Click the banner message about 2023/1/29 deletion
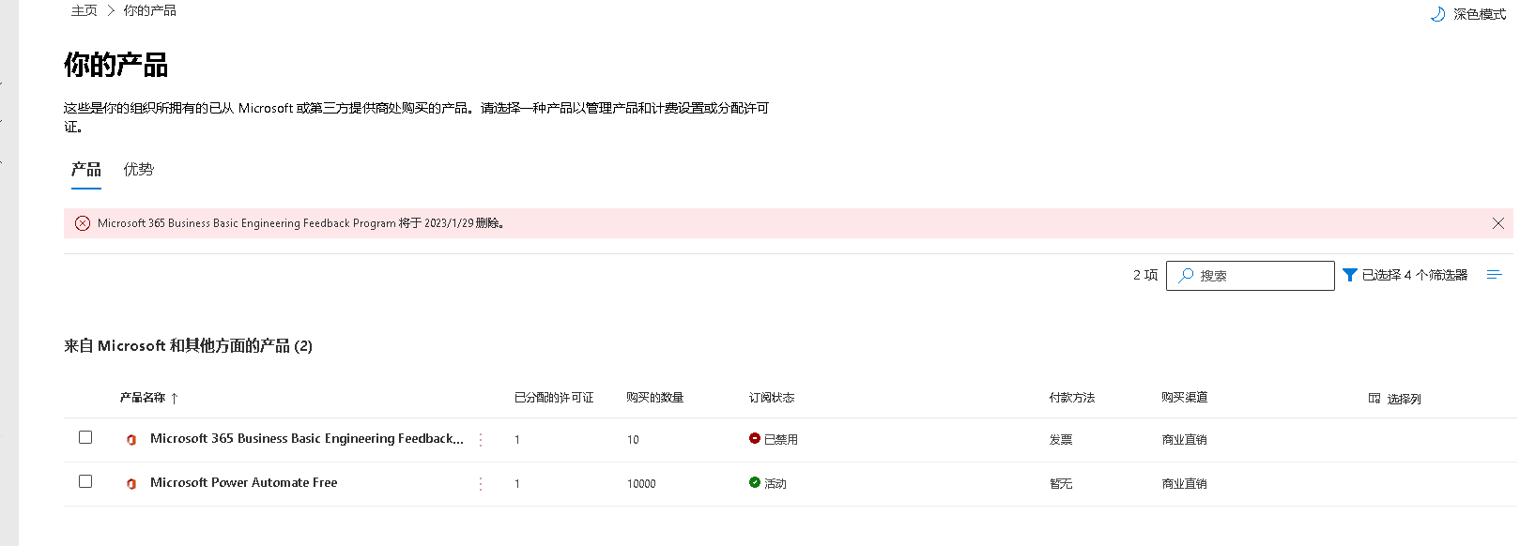Screen dimensions: 1520x546 coord(300,223)
